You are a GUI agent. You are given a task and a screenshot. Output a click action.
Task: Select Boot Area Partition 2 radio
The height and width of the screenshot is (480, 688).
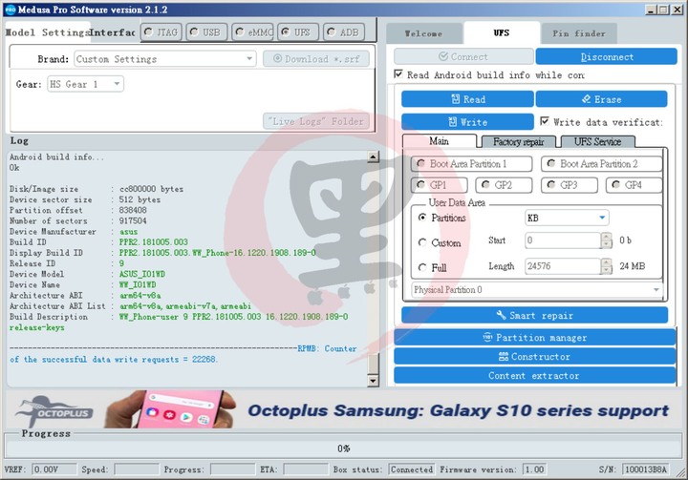click(x=601, y=164)
